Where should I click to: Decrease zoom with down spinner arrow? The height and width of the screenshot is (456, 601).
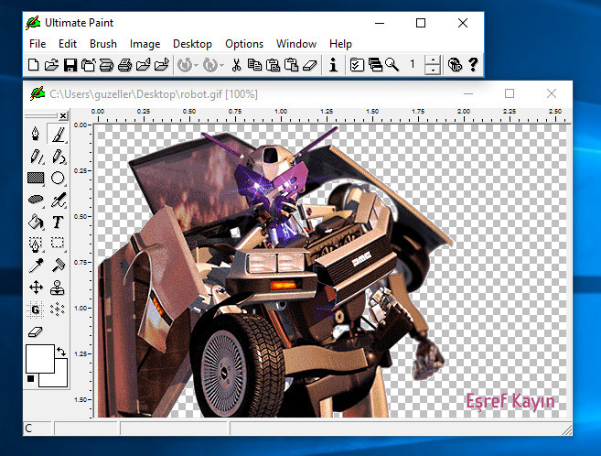(x=433, y=70)
